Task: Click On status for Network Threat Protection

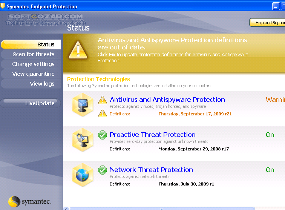Action: 270,170
